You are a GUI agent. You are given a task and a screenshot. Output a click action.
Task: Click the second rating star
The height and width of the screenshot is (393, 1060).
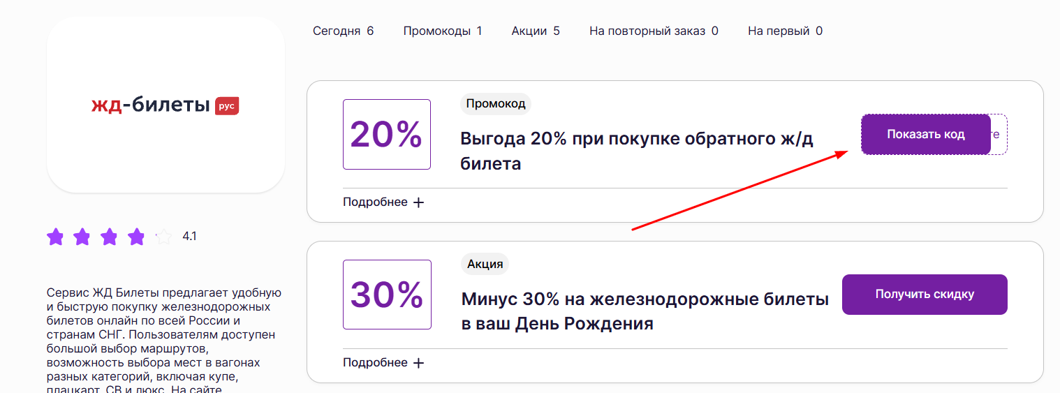click(82, 237)
